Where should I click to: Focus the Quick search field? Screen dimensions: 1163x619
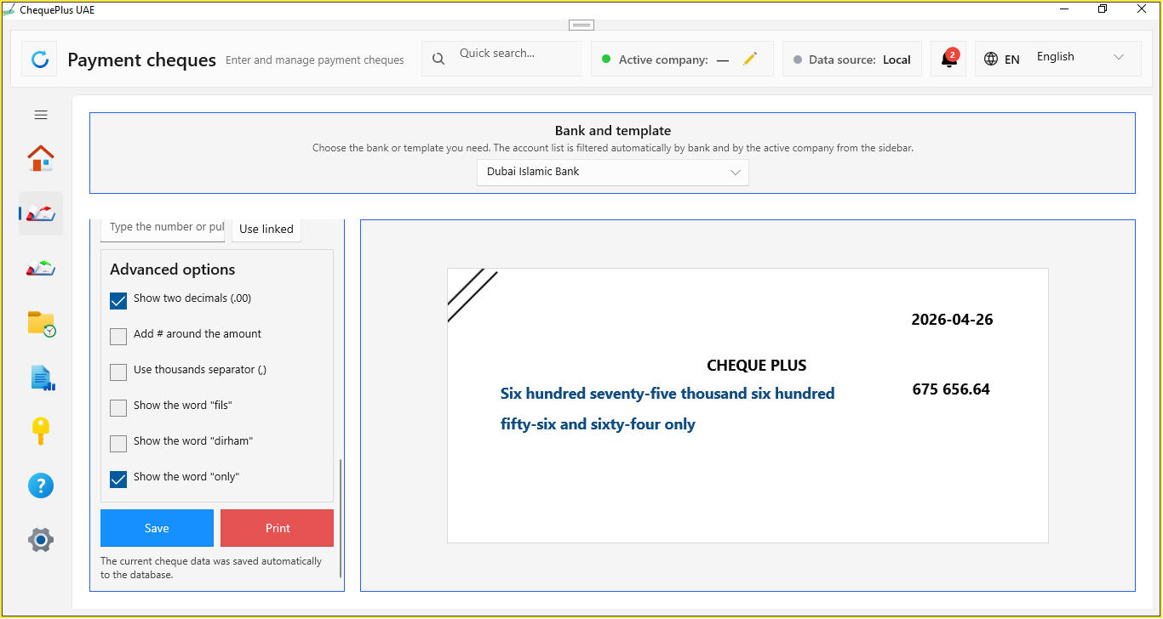point(518,54)
